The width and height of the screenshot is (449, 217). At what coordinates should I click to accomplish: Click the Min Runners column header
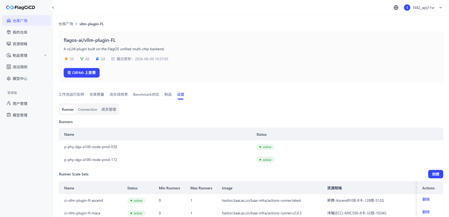click(x=169, y=188)
